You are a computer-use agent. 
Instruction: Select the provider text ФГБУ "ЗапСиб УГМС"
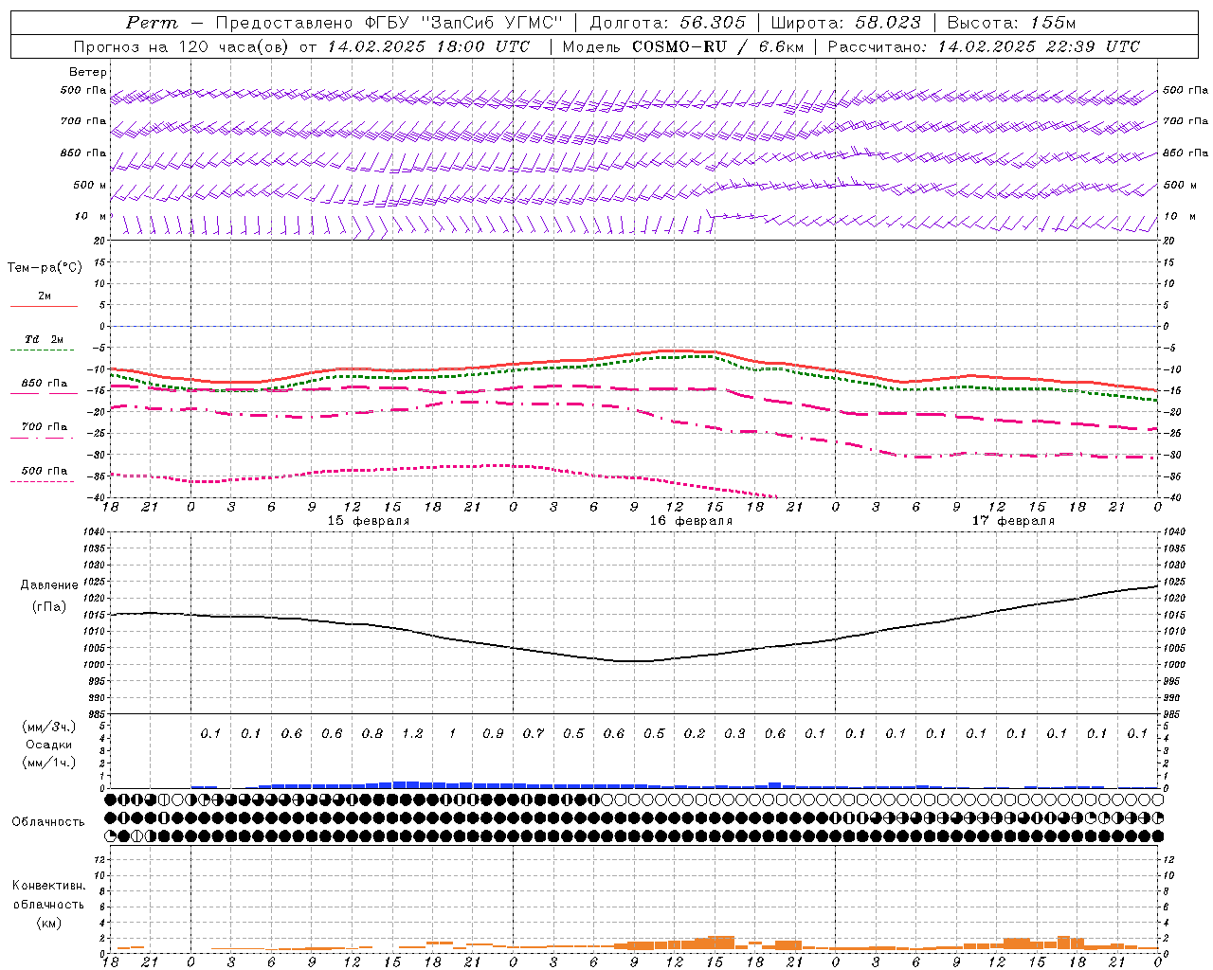463,23
